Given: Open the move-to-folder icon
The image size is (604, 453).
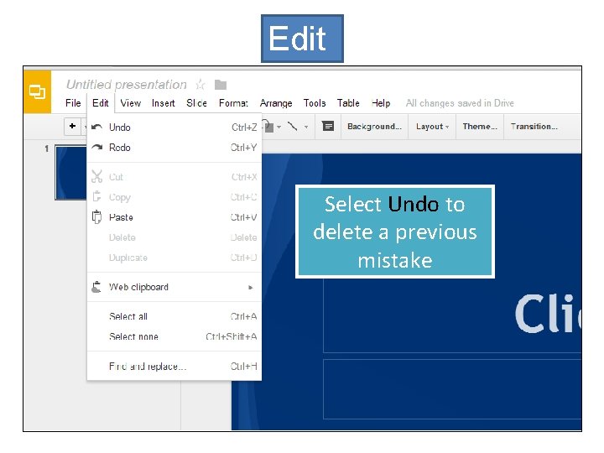Looking at the screenshot, I should (x=221, y=85).
